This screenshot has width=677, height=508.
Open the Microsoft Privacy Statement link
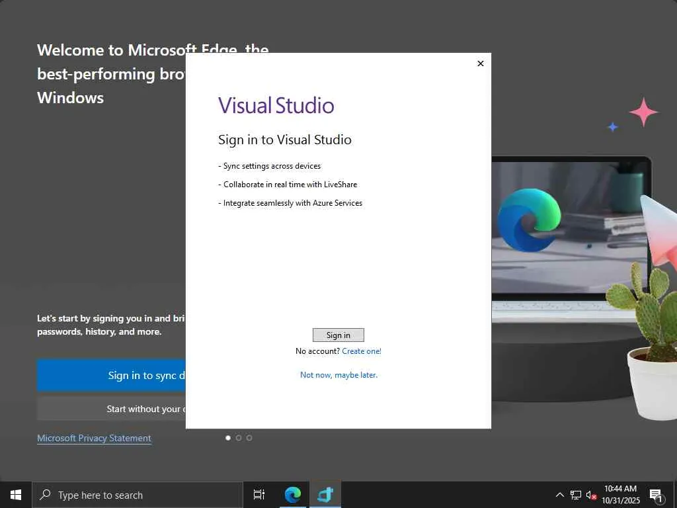click(94, 438)
